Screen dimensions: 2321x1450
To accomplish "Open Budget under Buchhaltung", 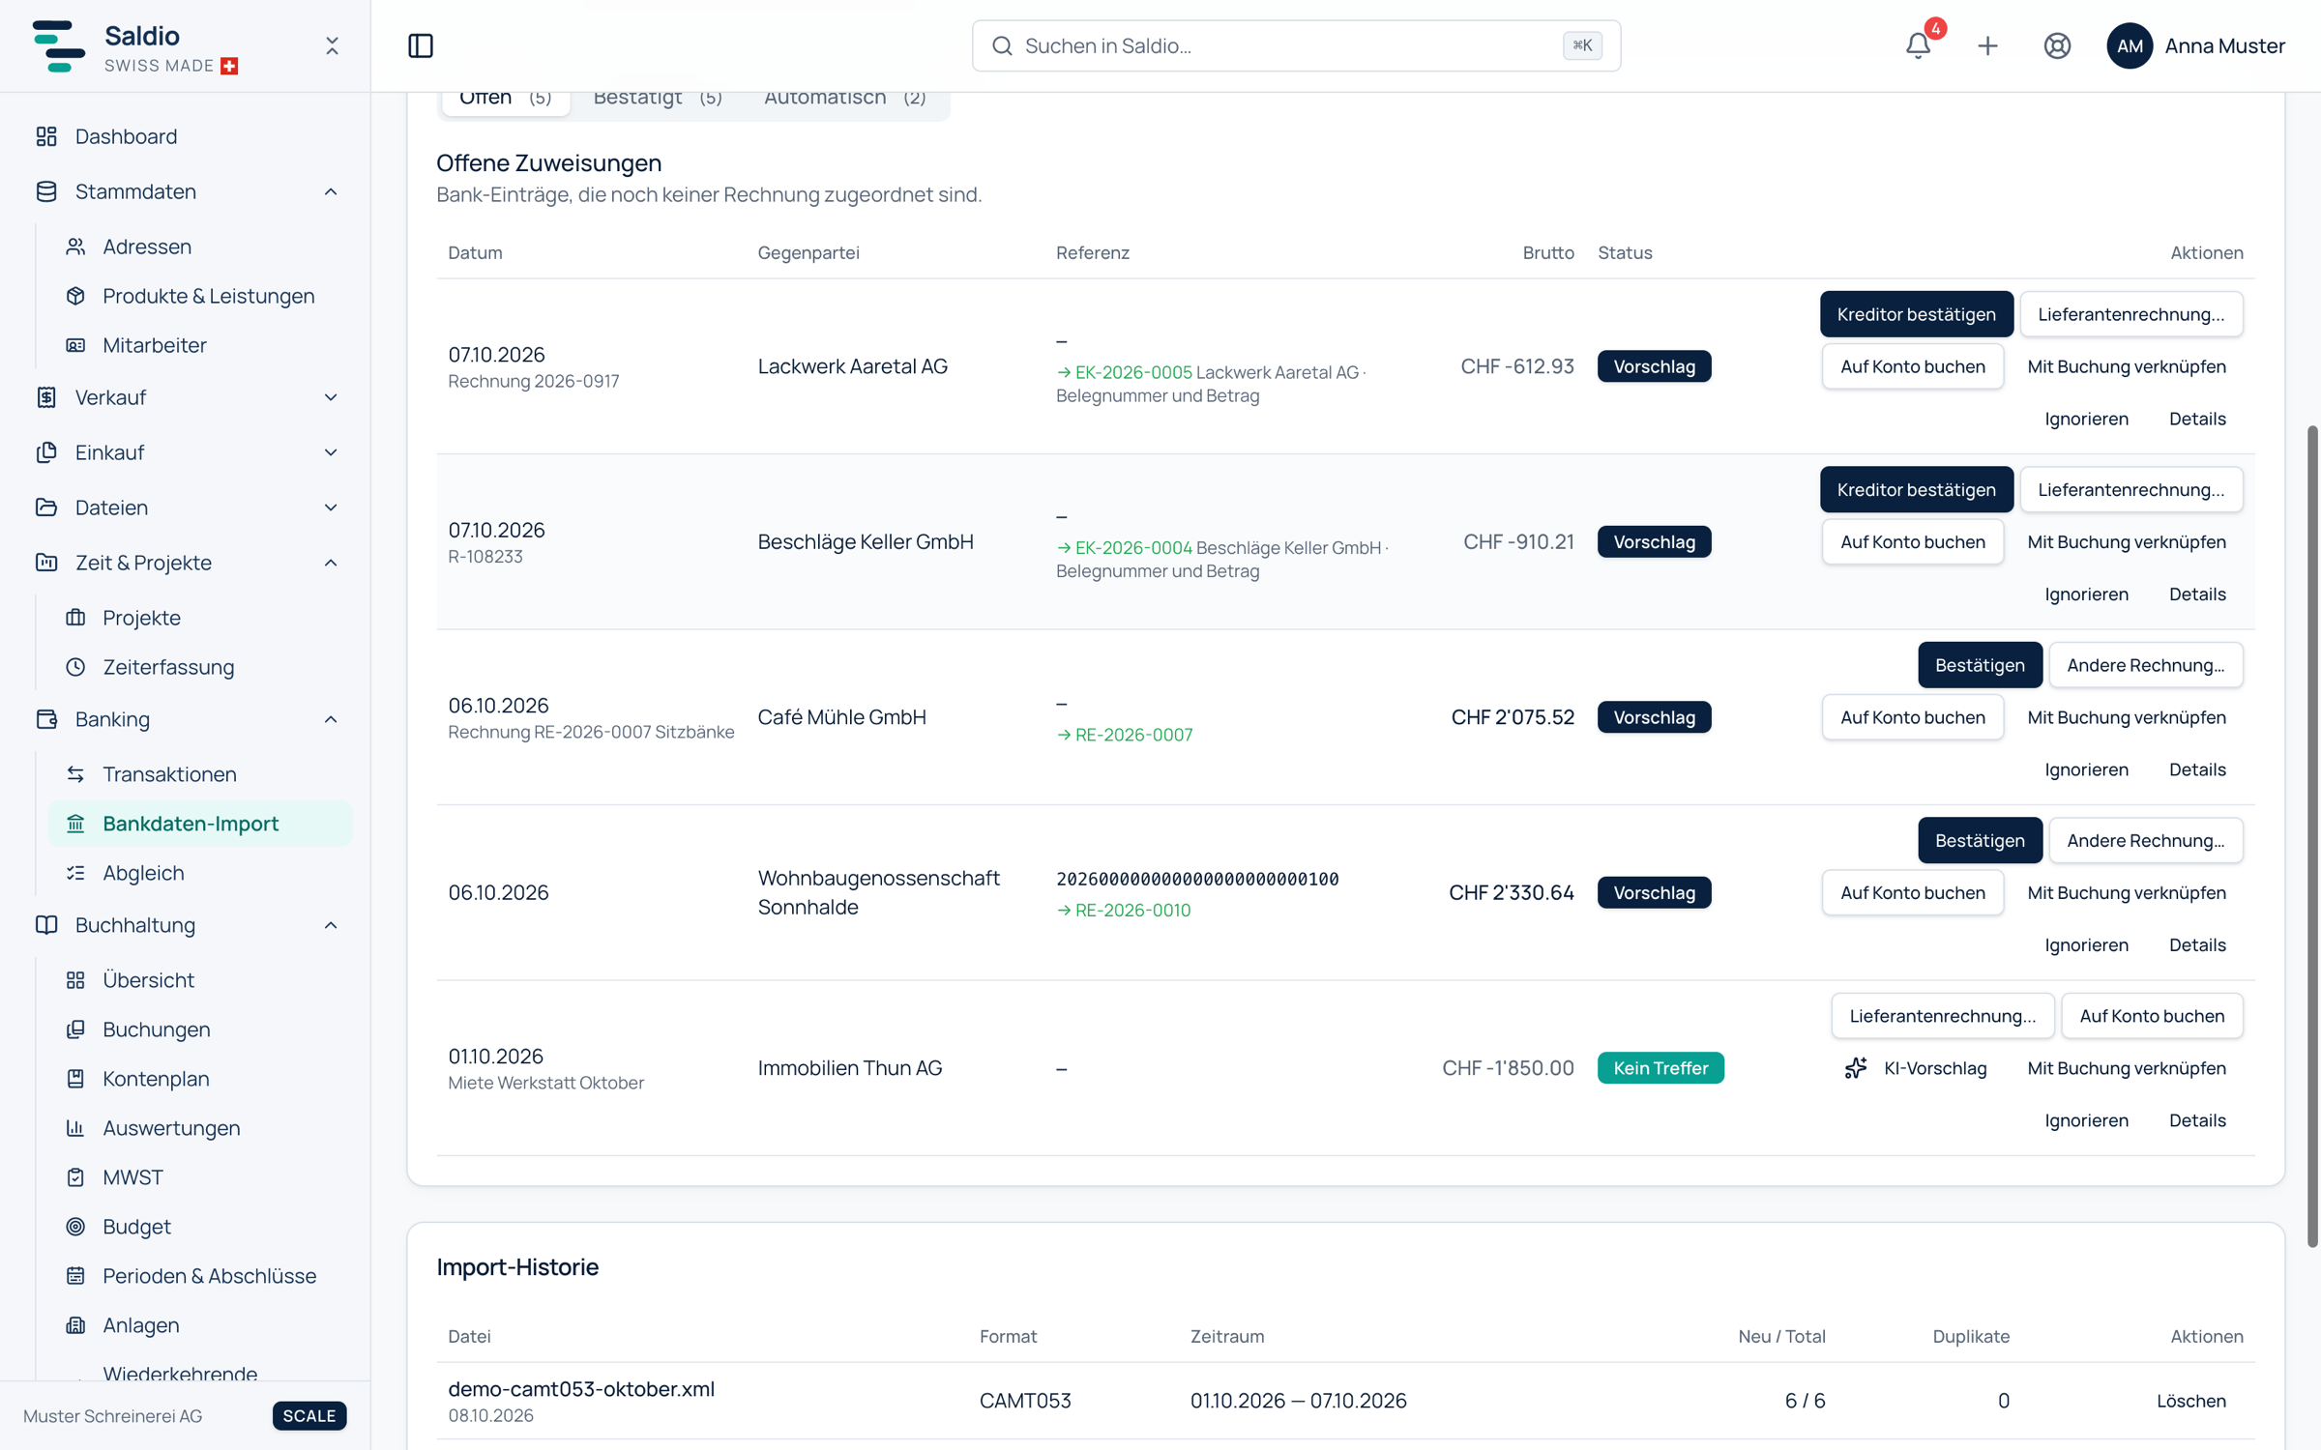I will point(199,1227).
